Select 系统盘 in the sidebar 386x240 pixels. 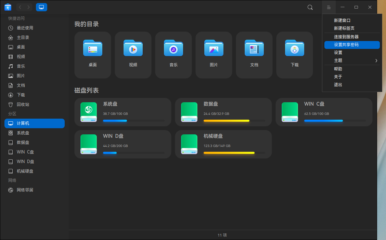point(35,133)
